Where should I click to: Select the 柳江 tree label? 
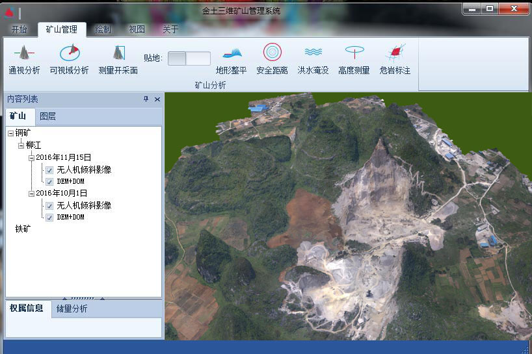pos(33,145)
